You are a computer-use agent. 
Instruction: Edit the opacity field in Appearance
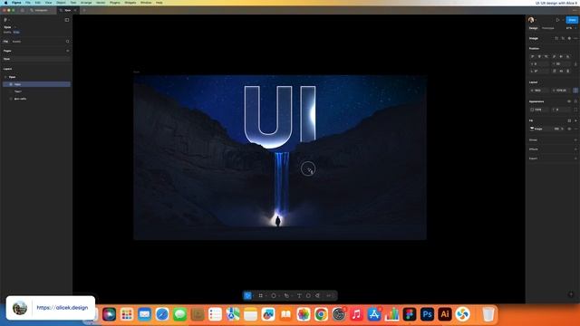539,110
